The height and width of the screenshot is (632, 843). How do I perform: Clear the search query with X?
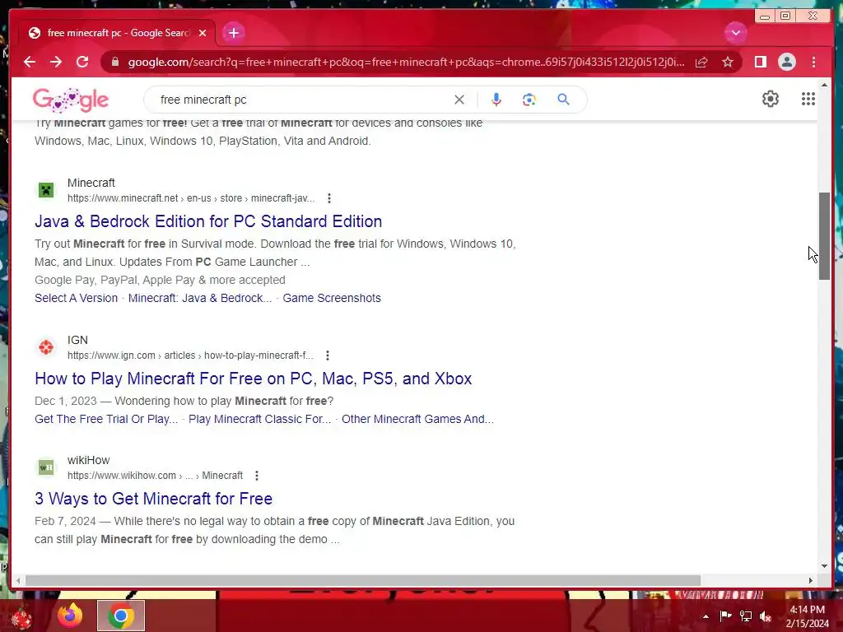click(459, 100)
